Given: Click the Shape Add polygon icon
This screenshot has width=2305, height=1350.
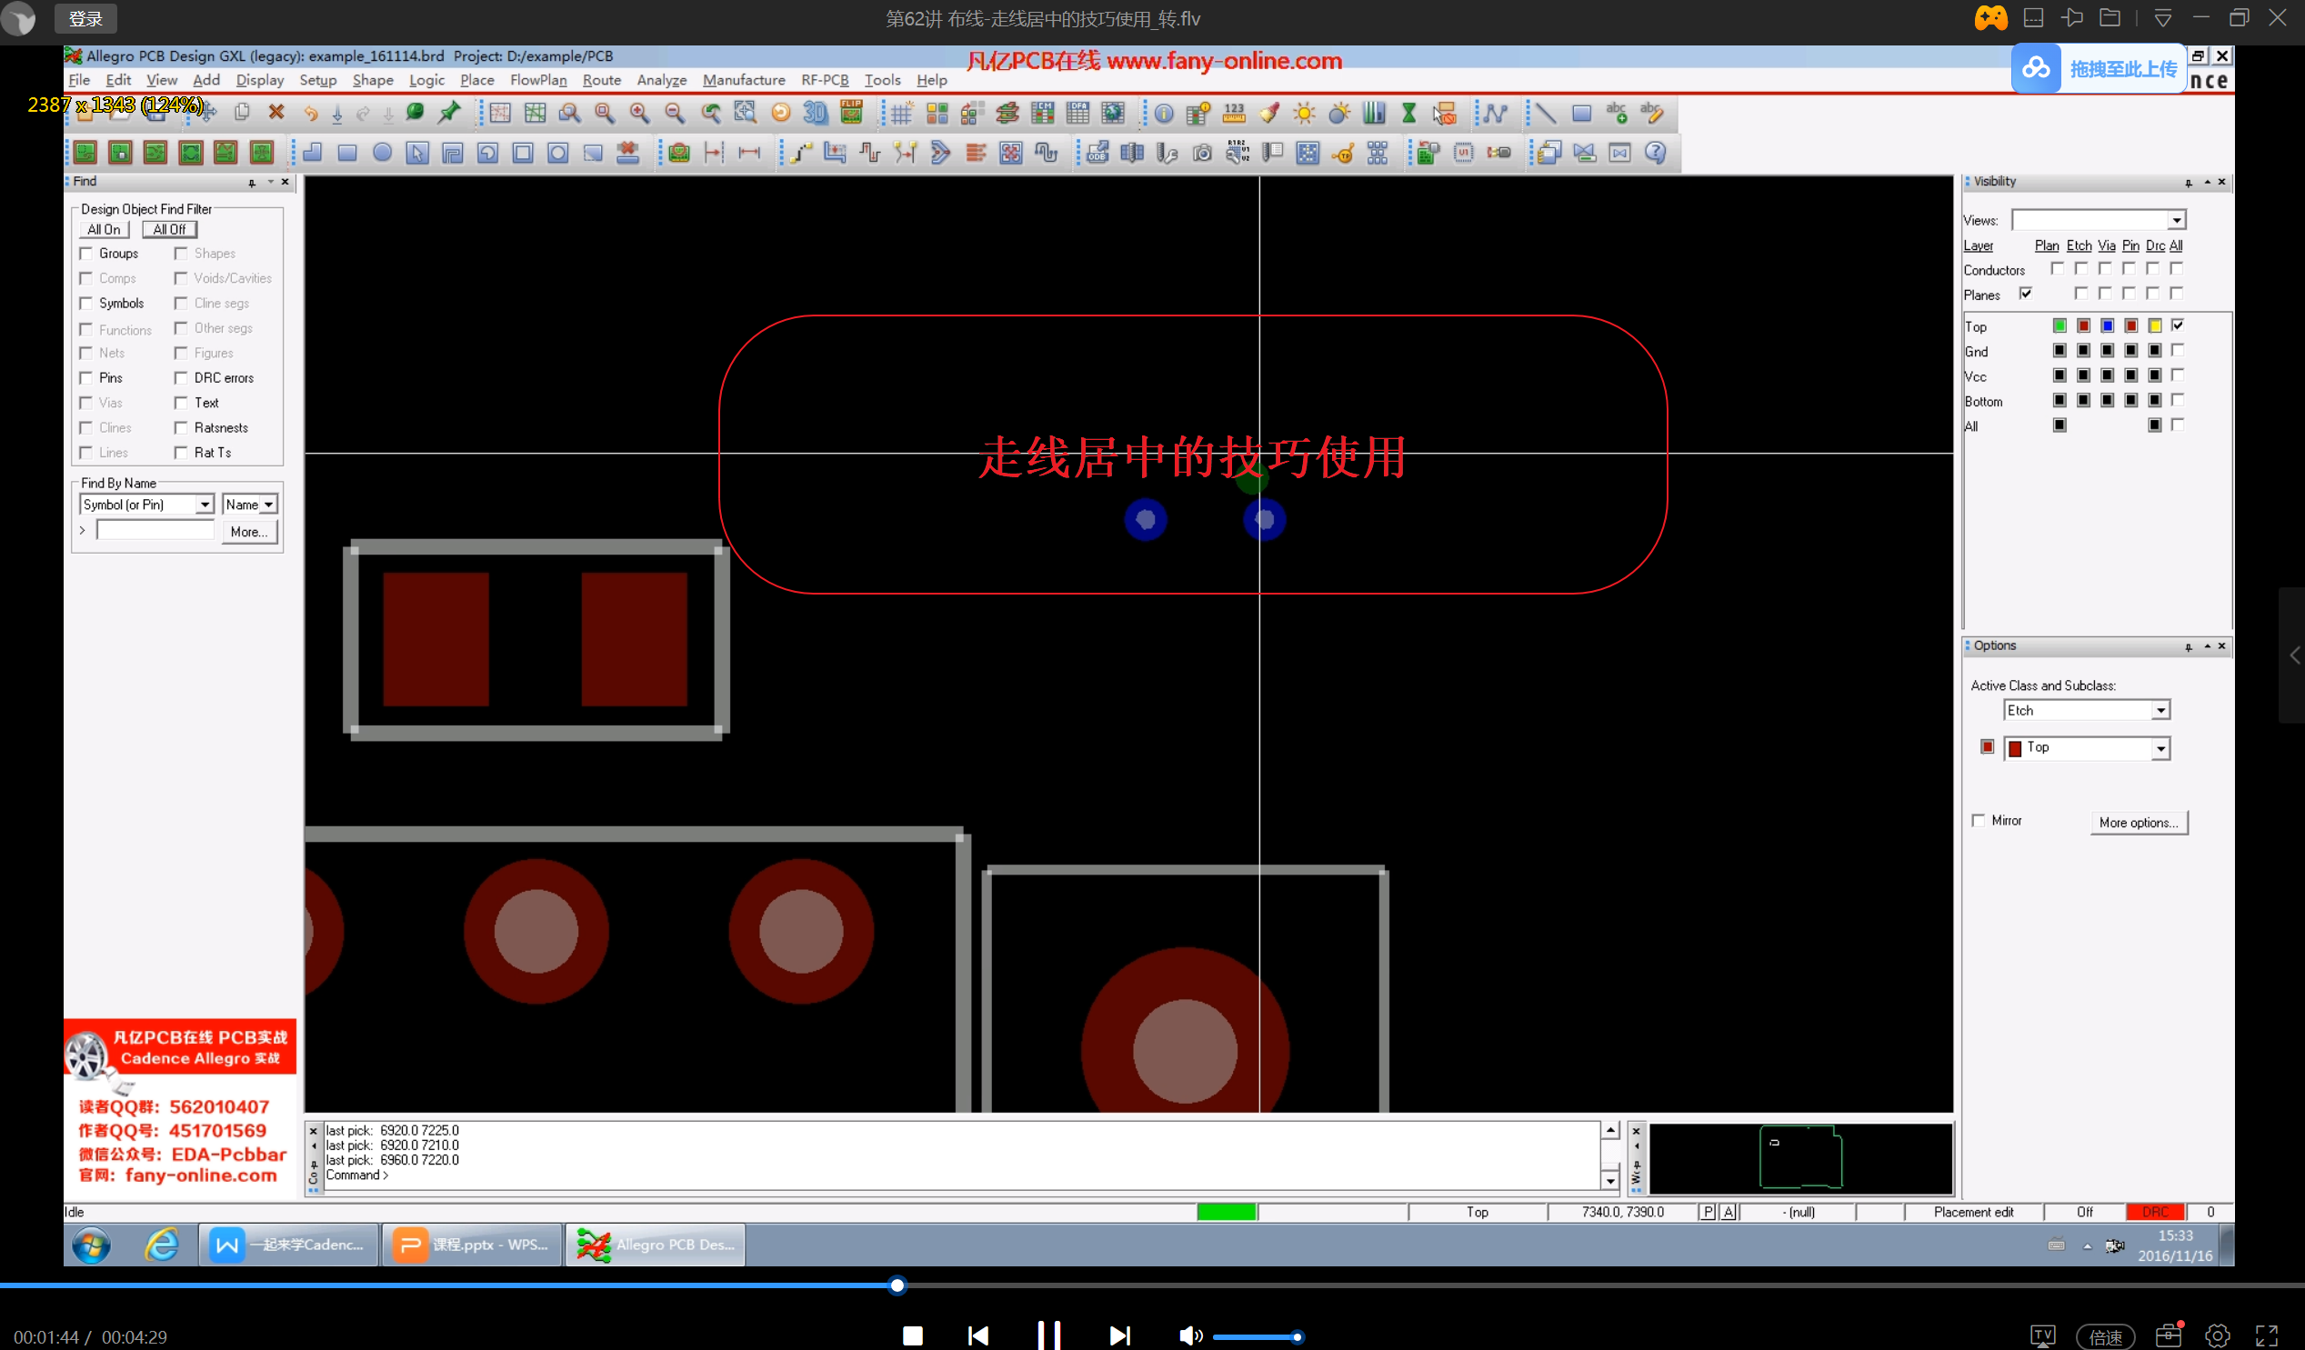Looking at the screenshot, I should pyautogui.click(x=313, y=153).
